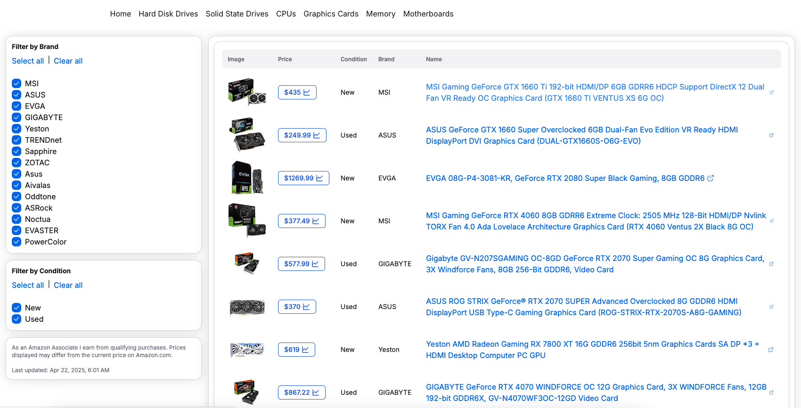Click the Price column header
This screenshot has width=801, height=408.
[285, 59]
